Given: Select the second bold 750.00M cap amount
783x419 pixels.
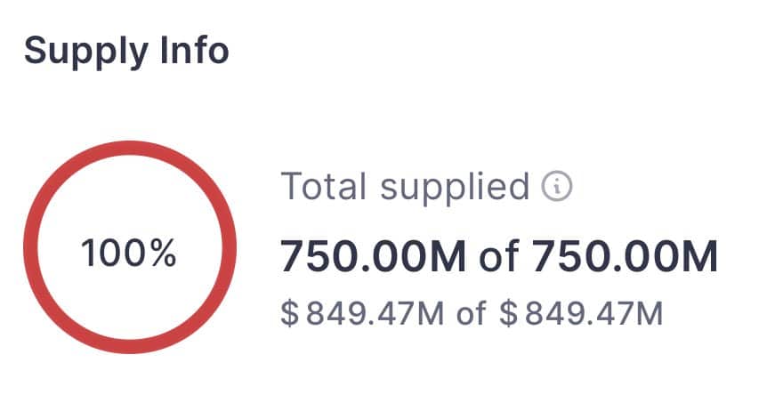Looking at the screenshot, I should (625, 258).
